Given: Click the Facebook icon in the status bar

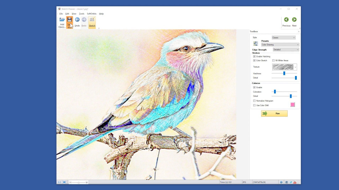Looking at the screenshot, I should [x=287, y=182].
